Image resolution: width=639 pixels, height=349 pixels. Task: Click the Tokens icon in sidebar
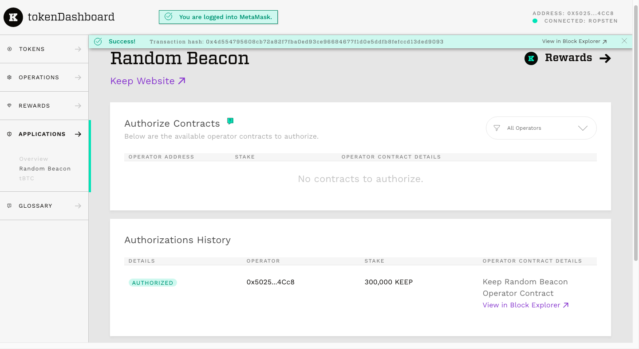[x=10, y=49]
